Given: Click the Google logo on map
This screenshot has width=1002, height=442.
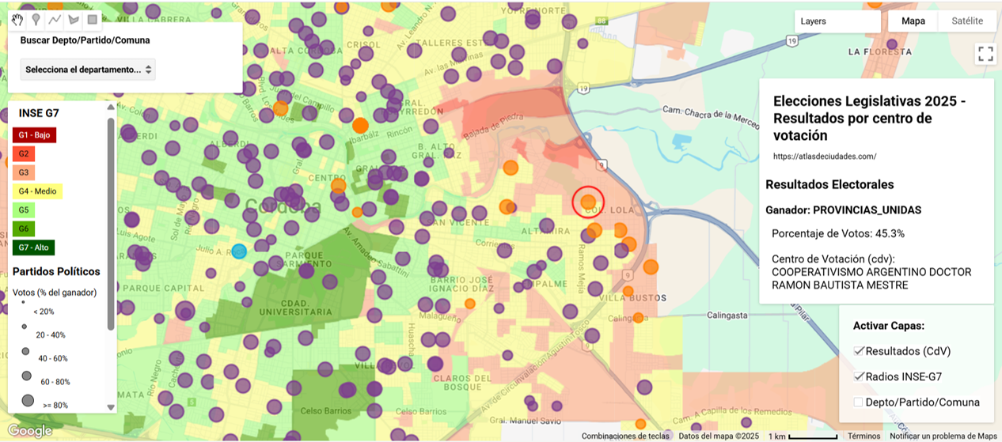Looking at the screenshot, I should coord(30,431).
